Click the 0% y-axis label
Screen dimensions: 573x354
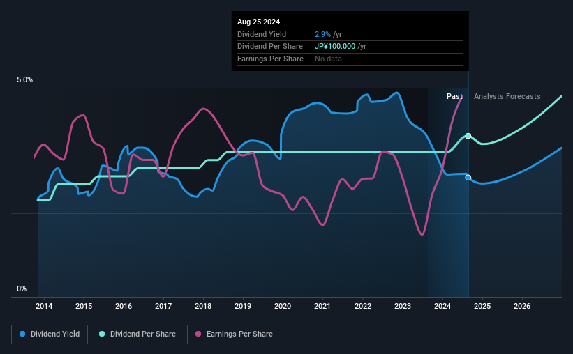pos(22,288)
